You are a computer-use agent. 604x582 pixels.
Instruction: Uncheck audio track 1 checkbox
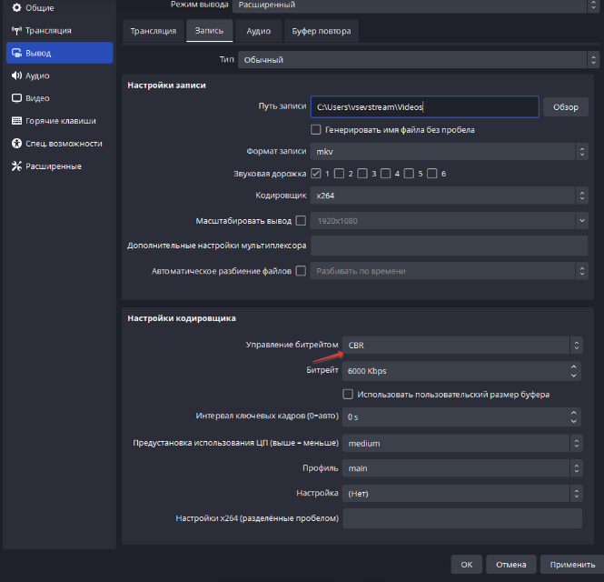coord(316,174)
